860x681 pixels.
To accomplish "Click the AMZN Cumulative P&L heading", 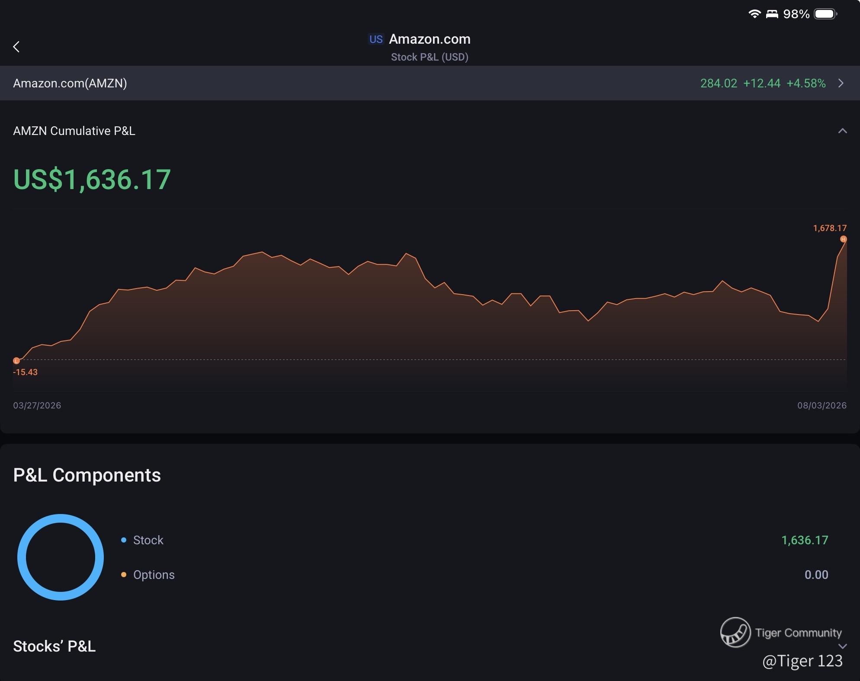I will 74,131.
